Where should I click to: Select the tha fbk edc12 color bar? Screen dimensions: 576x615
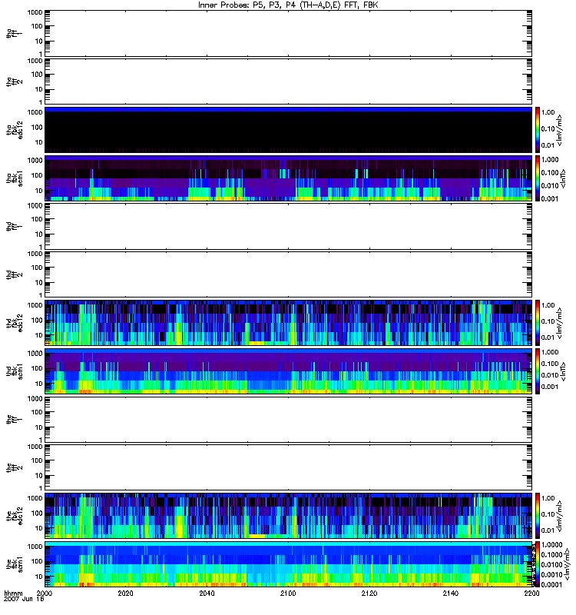pyautogui.click(x=538, y=129)
